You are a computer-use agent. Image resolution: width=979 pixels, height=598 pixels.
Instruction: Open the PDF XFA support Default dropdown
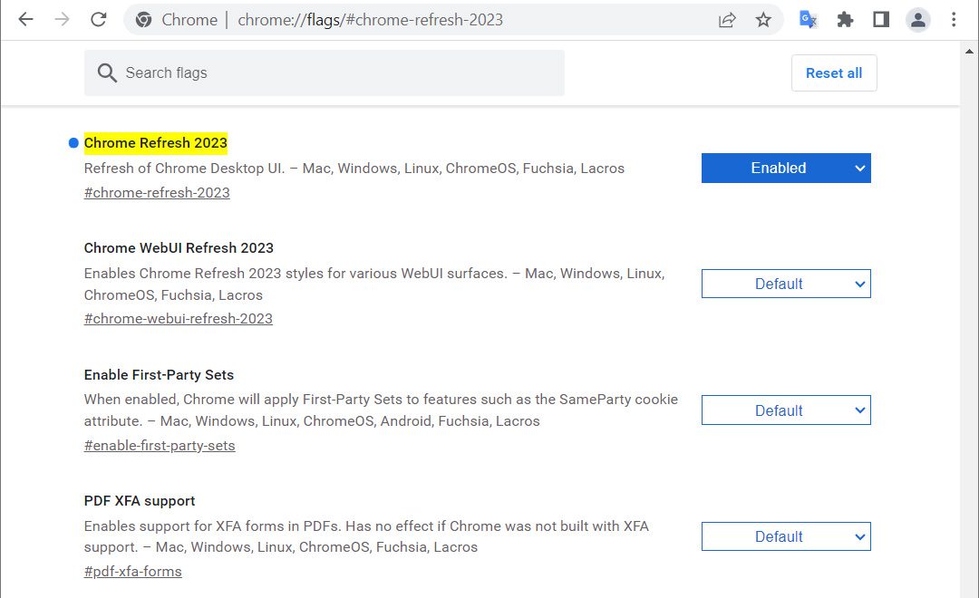coord(785,536)
